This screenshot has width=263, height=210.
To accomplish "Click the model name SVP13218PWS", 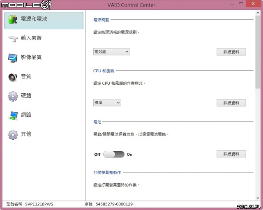I will 39,204.
